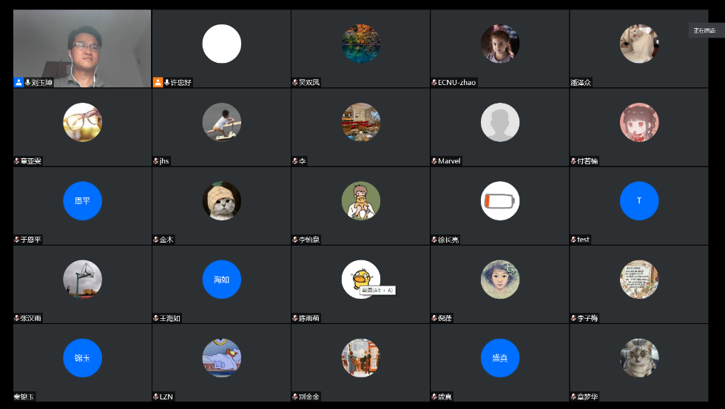Click the default gray avatar of Marvel

click(499, 122)
